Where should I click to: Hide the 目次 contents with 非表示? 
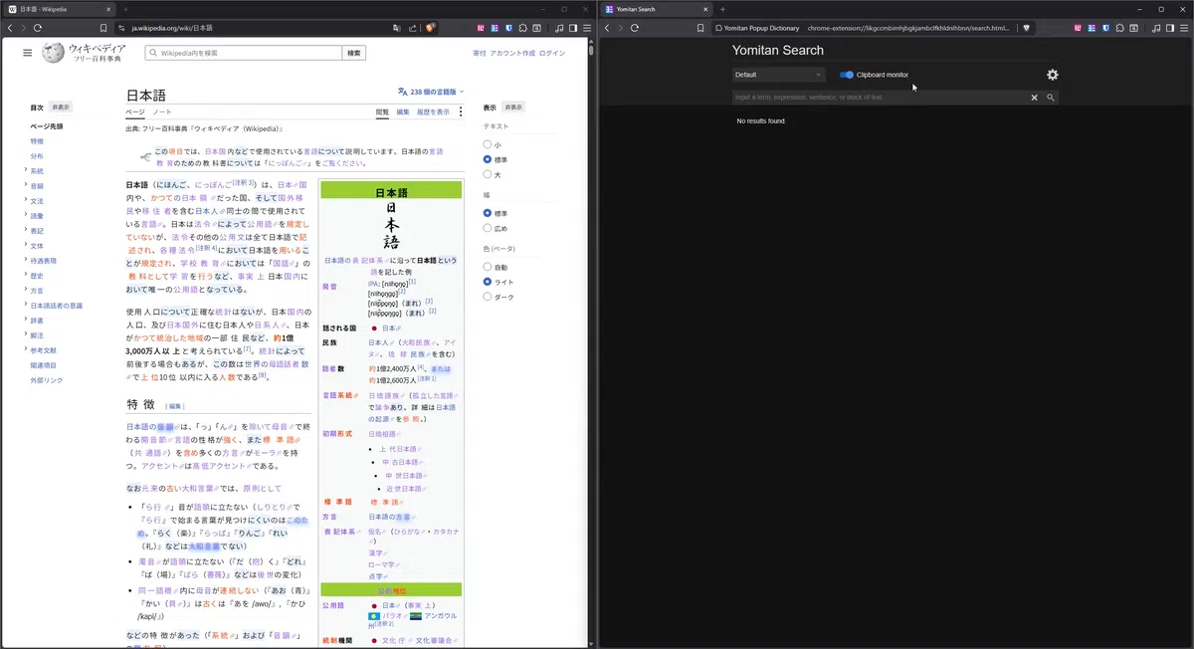(61, 107)
